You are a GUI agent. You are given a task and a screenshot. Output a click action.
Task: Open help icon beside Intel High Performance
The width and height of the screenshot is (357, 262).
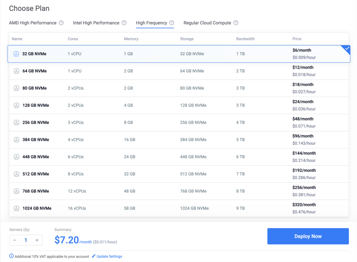(x=124, y=23)
